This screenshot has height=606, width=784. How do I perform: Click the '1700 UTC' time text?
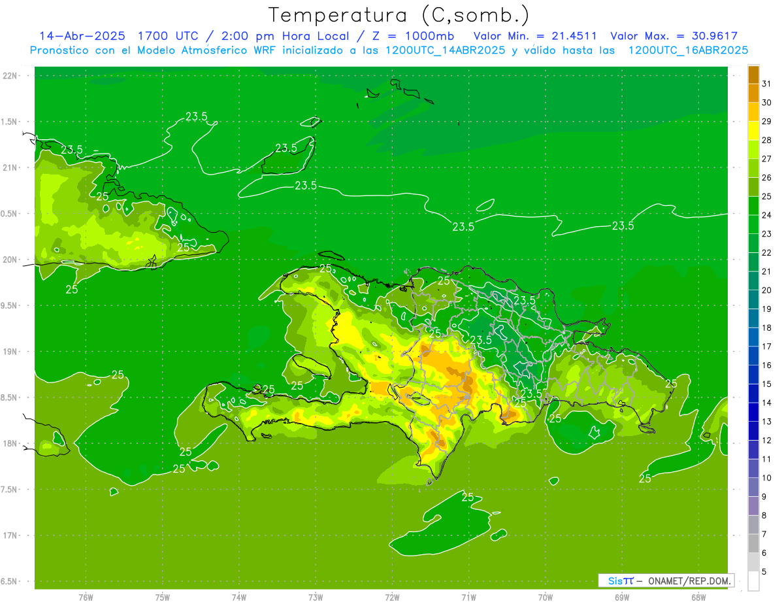pos(167,36)
